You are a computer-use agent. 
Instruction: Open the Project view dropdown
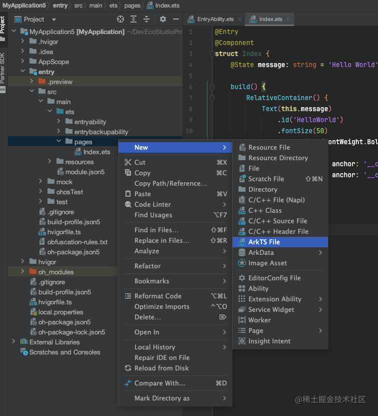[x=54, y=20]
